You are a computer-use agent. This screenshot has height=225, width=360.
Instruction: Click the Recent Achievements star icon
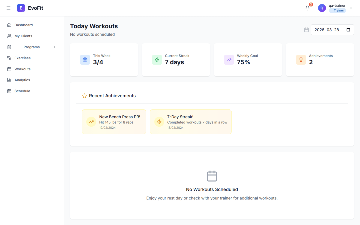tap(84, 95)
